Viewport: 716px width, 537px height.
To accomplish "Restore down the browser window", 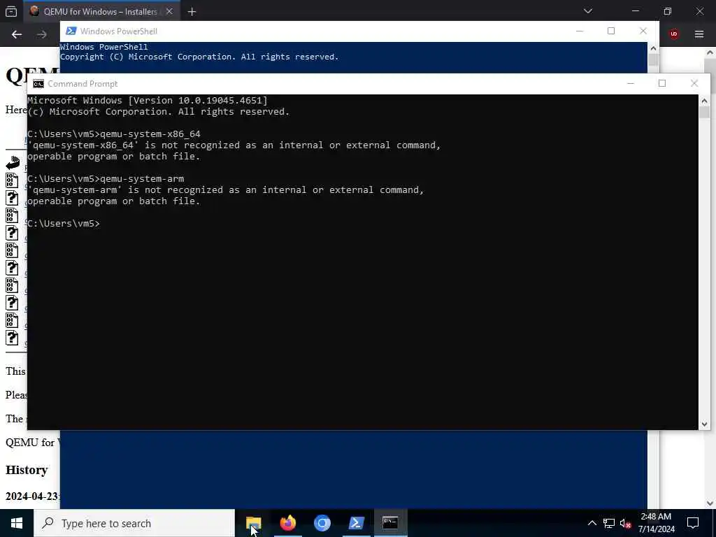I will pos(668,11).
